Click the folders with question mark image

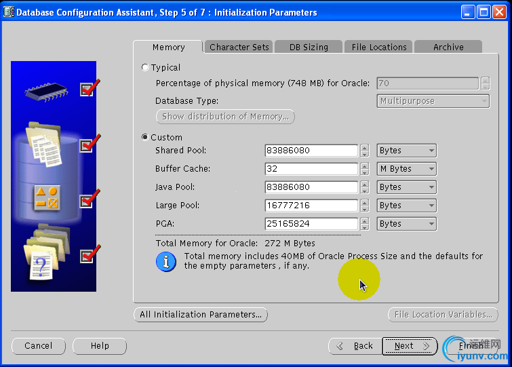coord(46,252)
